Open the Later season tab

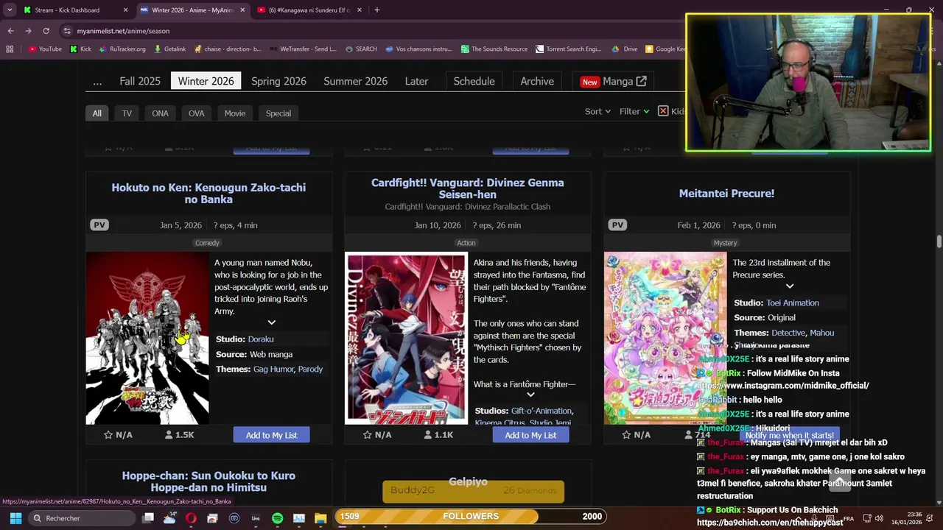(416, 81)
